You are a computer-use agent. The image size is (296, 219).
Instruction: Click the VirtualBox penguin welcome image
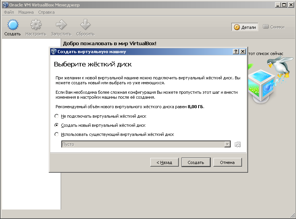click(x=271, y=80)
